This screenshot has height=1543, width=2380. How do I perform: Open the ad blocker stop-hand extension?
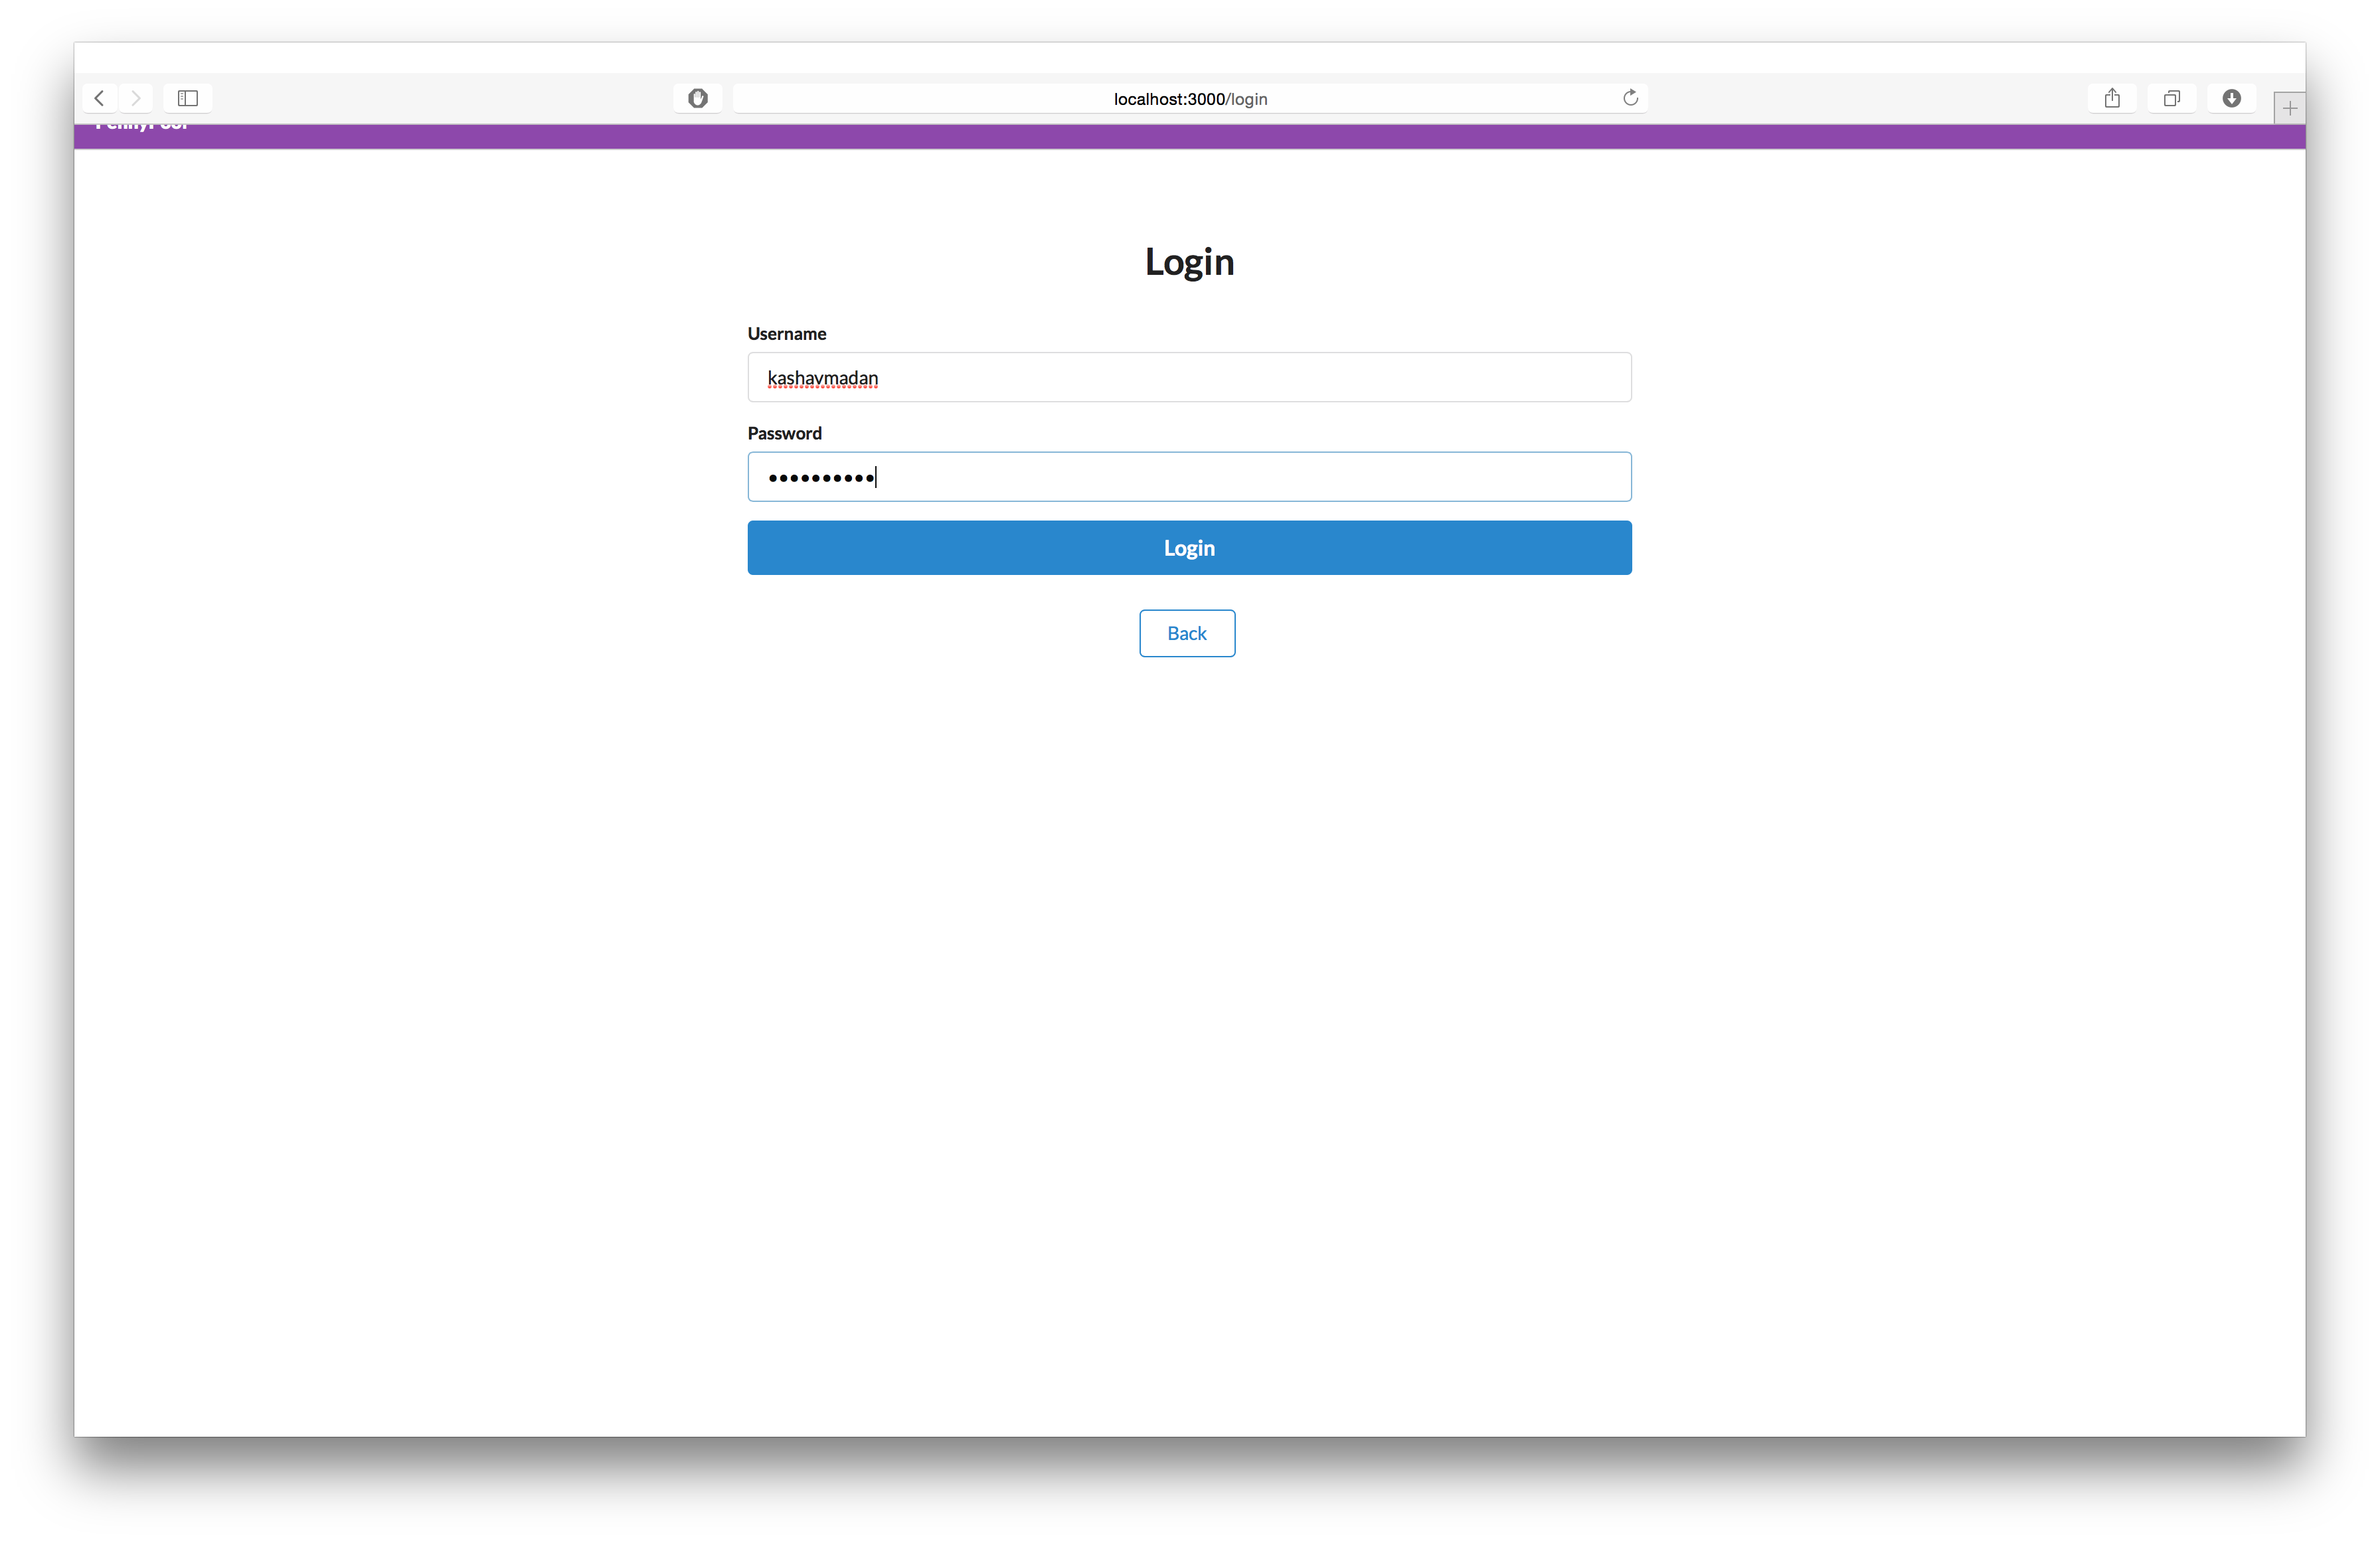[x=698, y=98]
